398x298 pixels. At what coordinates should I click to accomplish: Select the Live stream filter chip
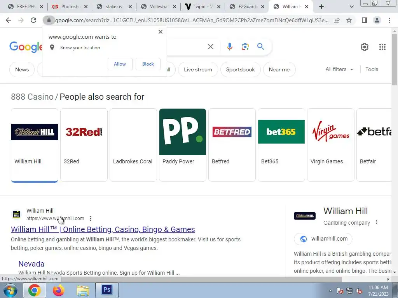point(198,69)
